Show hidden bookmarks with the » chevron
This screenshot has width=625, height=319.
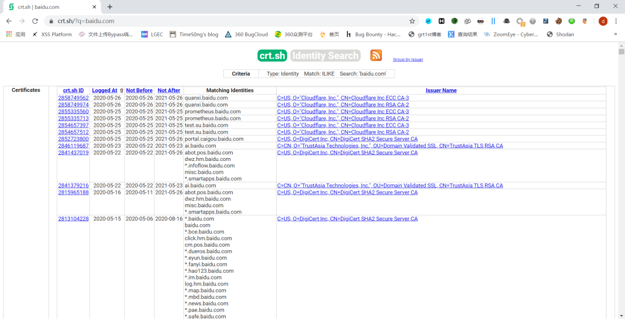tap(616, 34)
